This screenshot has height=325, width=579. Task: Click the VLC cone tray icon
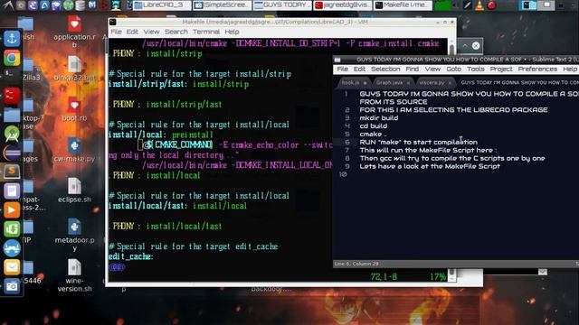pos(479,5)
